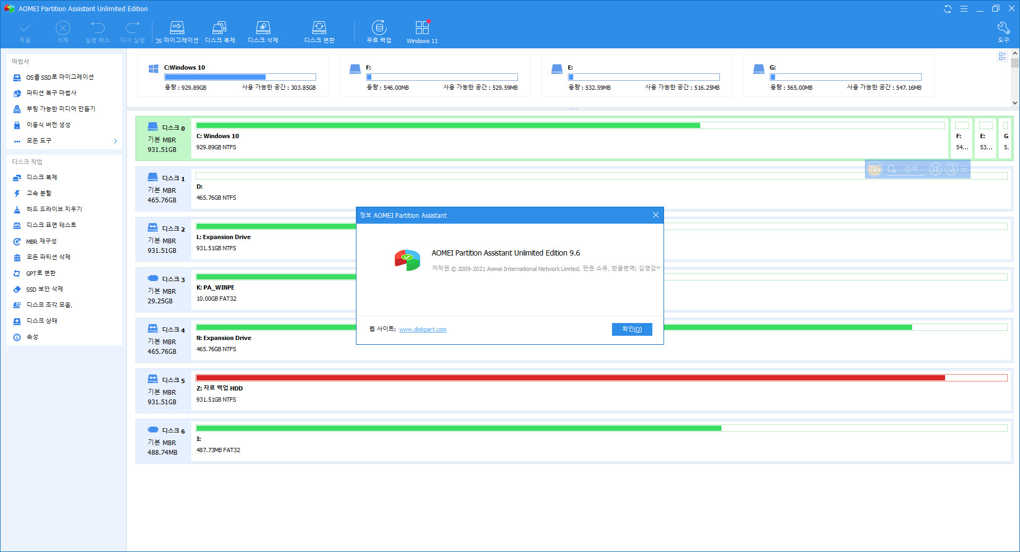1020x552 pixels.
Task: Select the F: partition card at top
Action: pyautogui.click(x=435, y=75)
